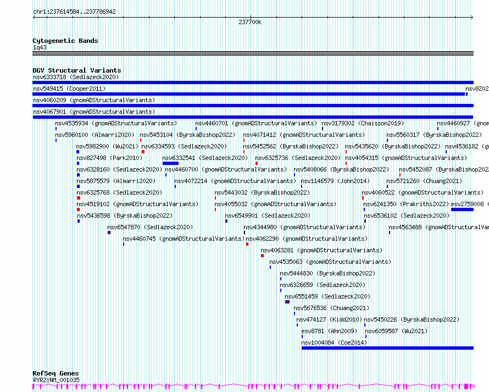Image resolution: width=489 pixels, height=392 pixels.
Task: Click the red marker under nsv4519102
Action: coord(78,209)
